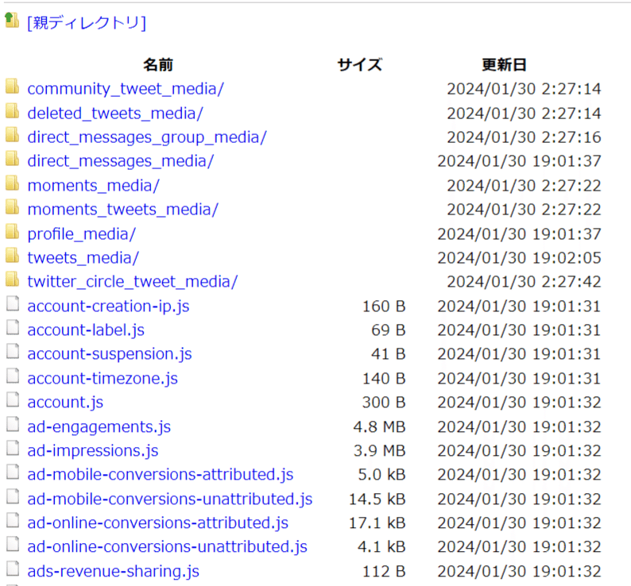This screenshot has height=586, width=631.
Task: Click folder icon beside direct_messages_media/
Action: click(x=12, y=158)
